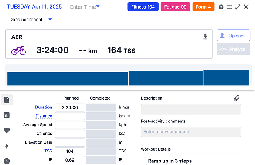Click the completed Duration field
The image size is (255, 165).
click(101, 107)
